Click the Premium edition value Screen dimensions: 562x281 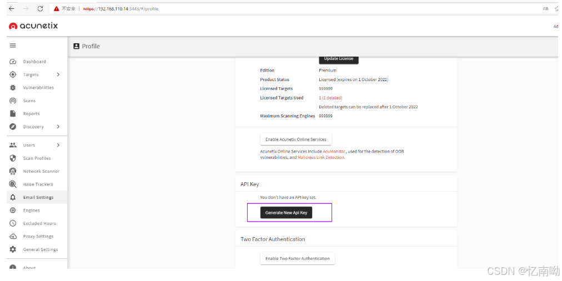click(x=328, y=70)
